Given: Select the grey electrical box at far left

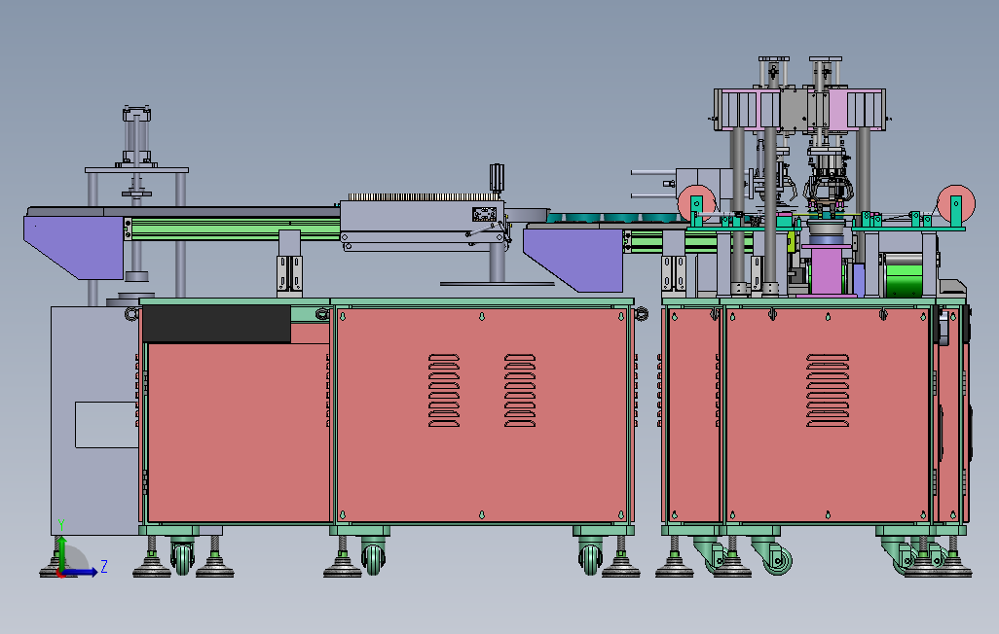Looking at the screenshot, I should point(94,420).
